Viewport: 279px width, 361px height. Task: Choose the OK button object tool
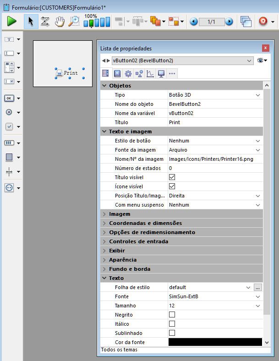9,98
